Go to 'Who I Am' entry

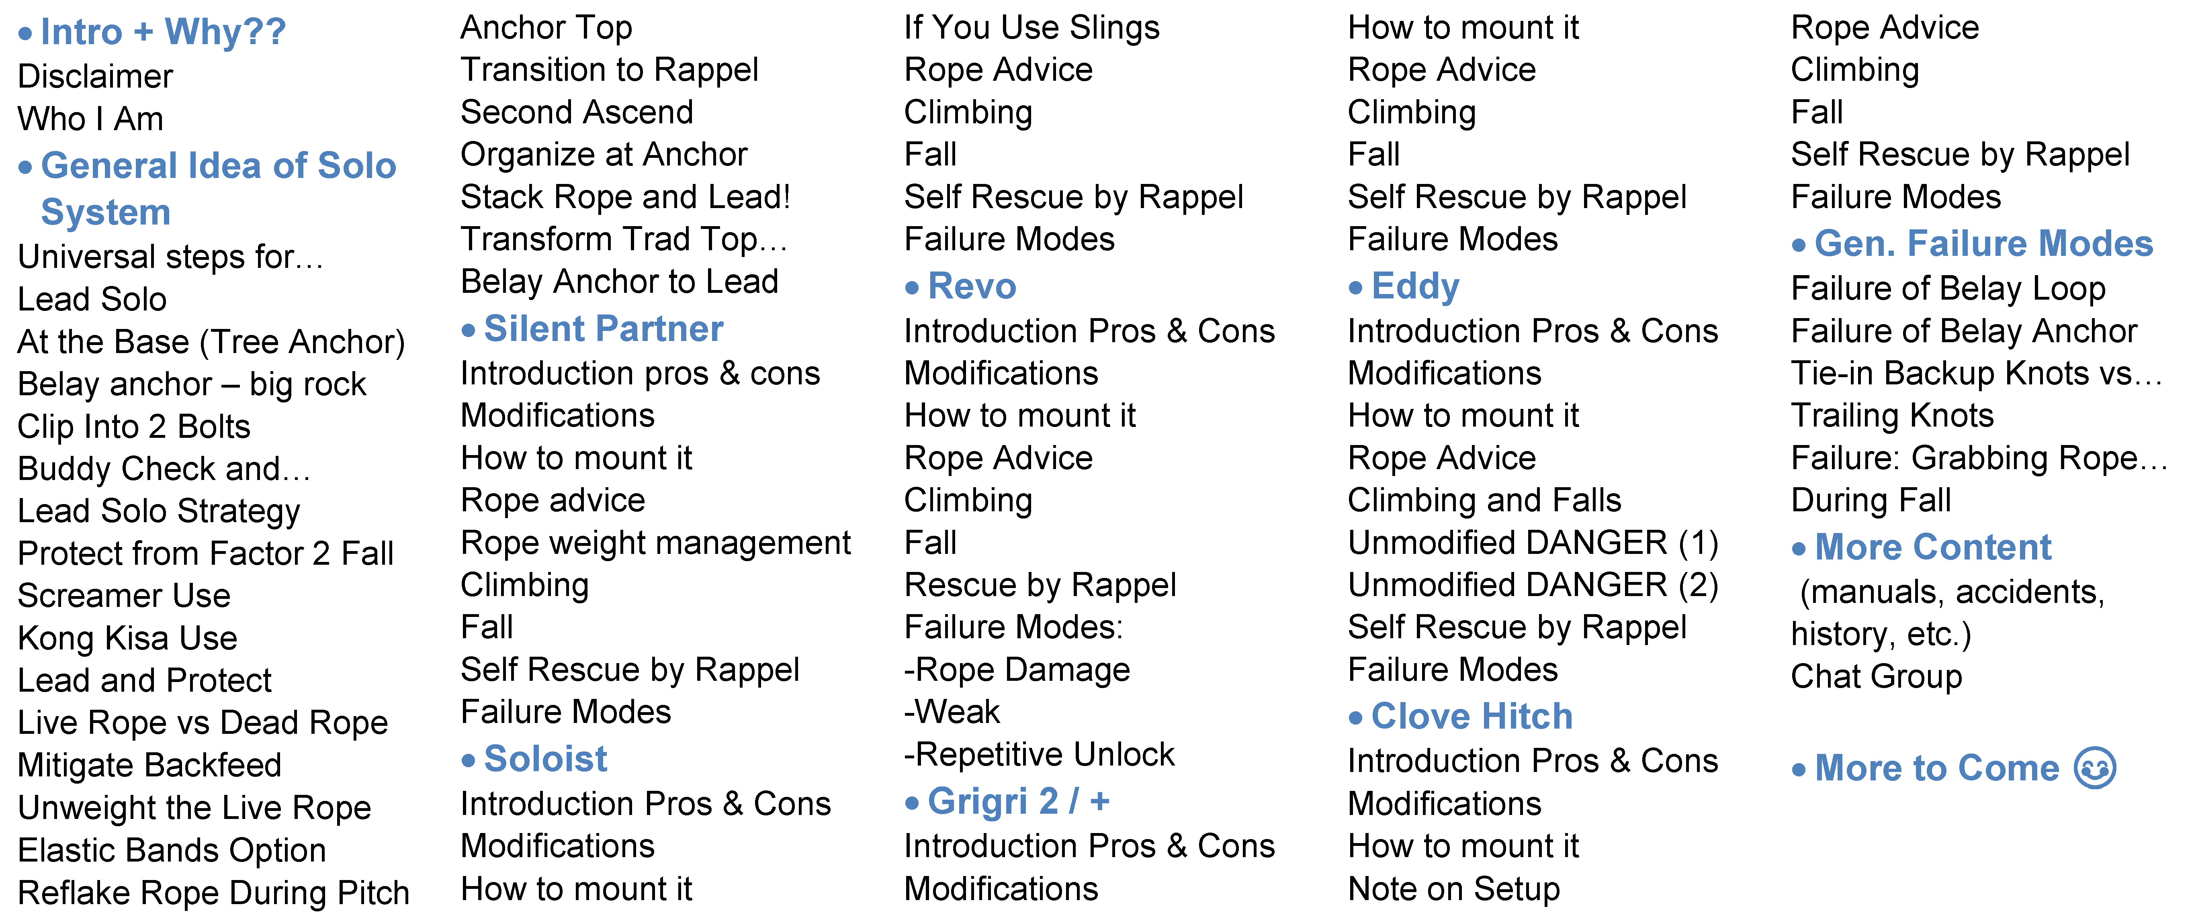90,119
